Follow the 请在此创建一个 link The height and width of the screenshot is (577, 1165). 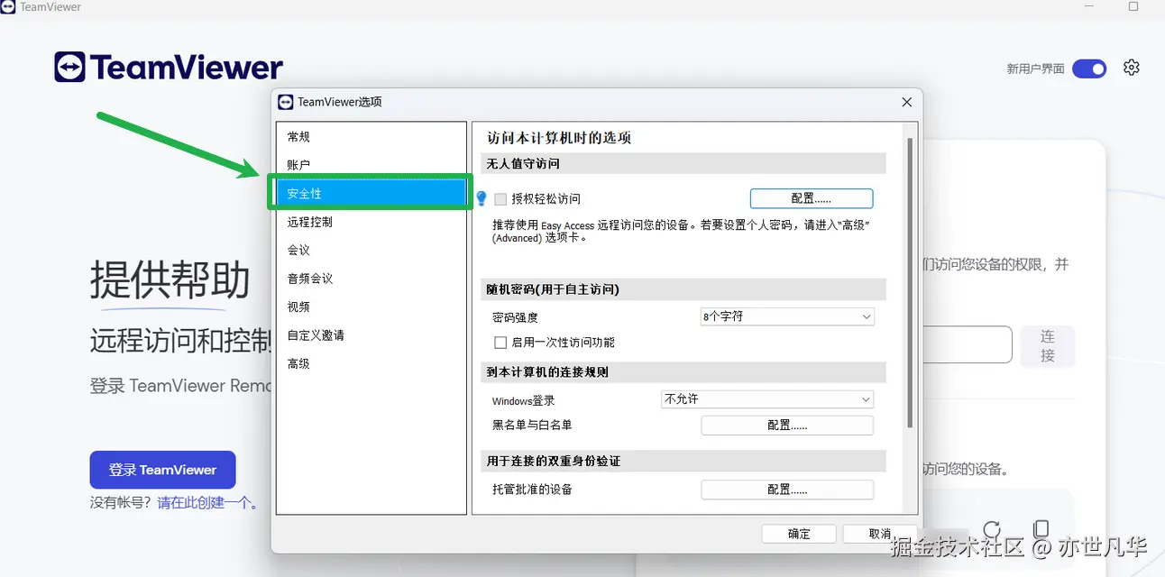point(207,503)
